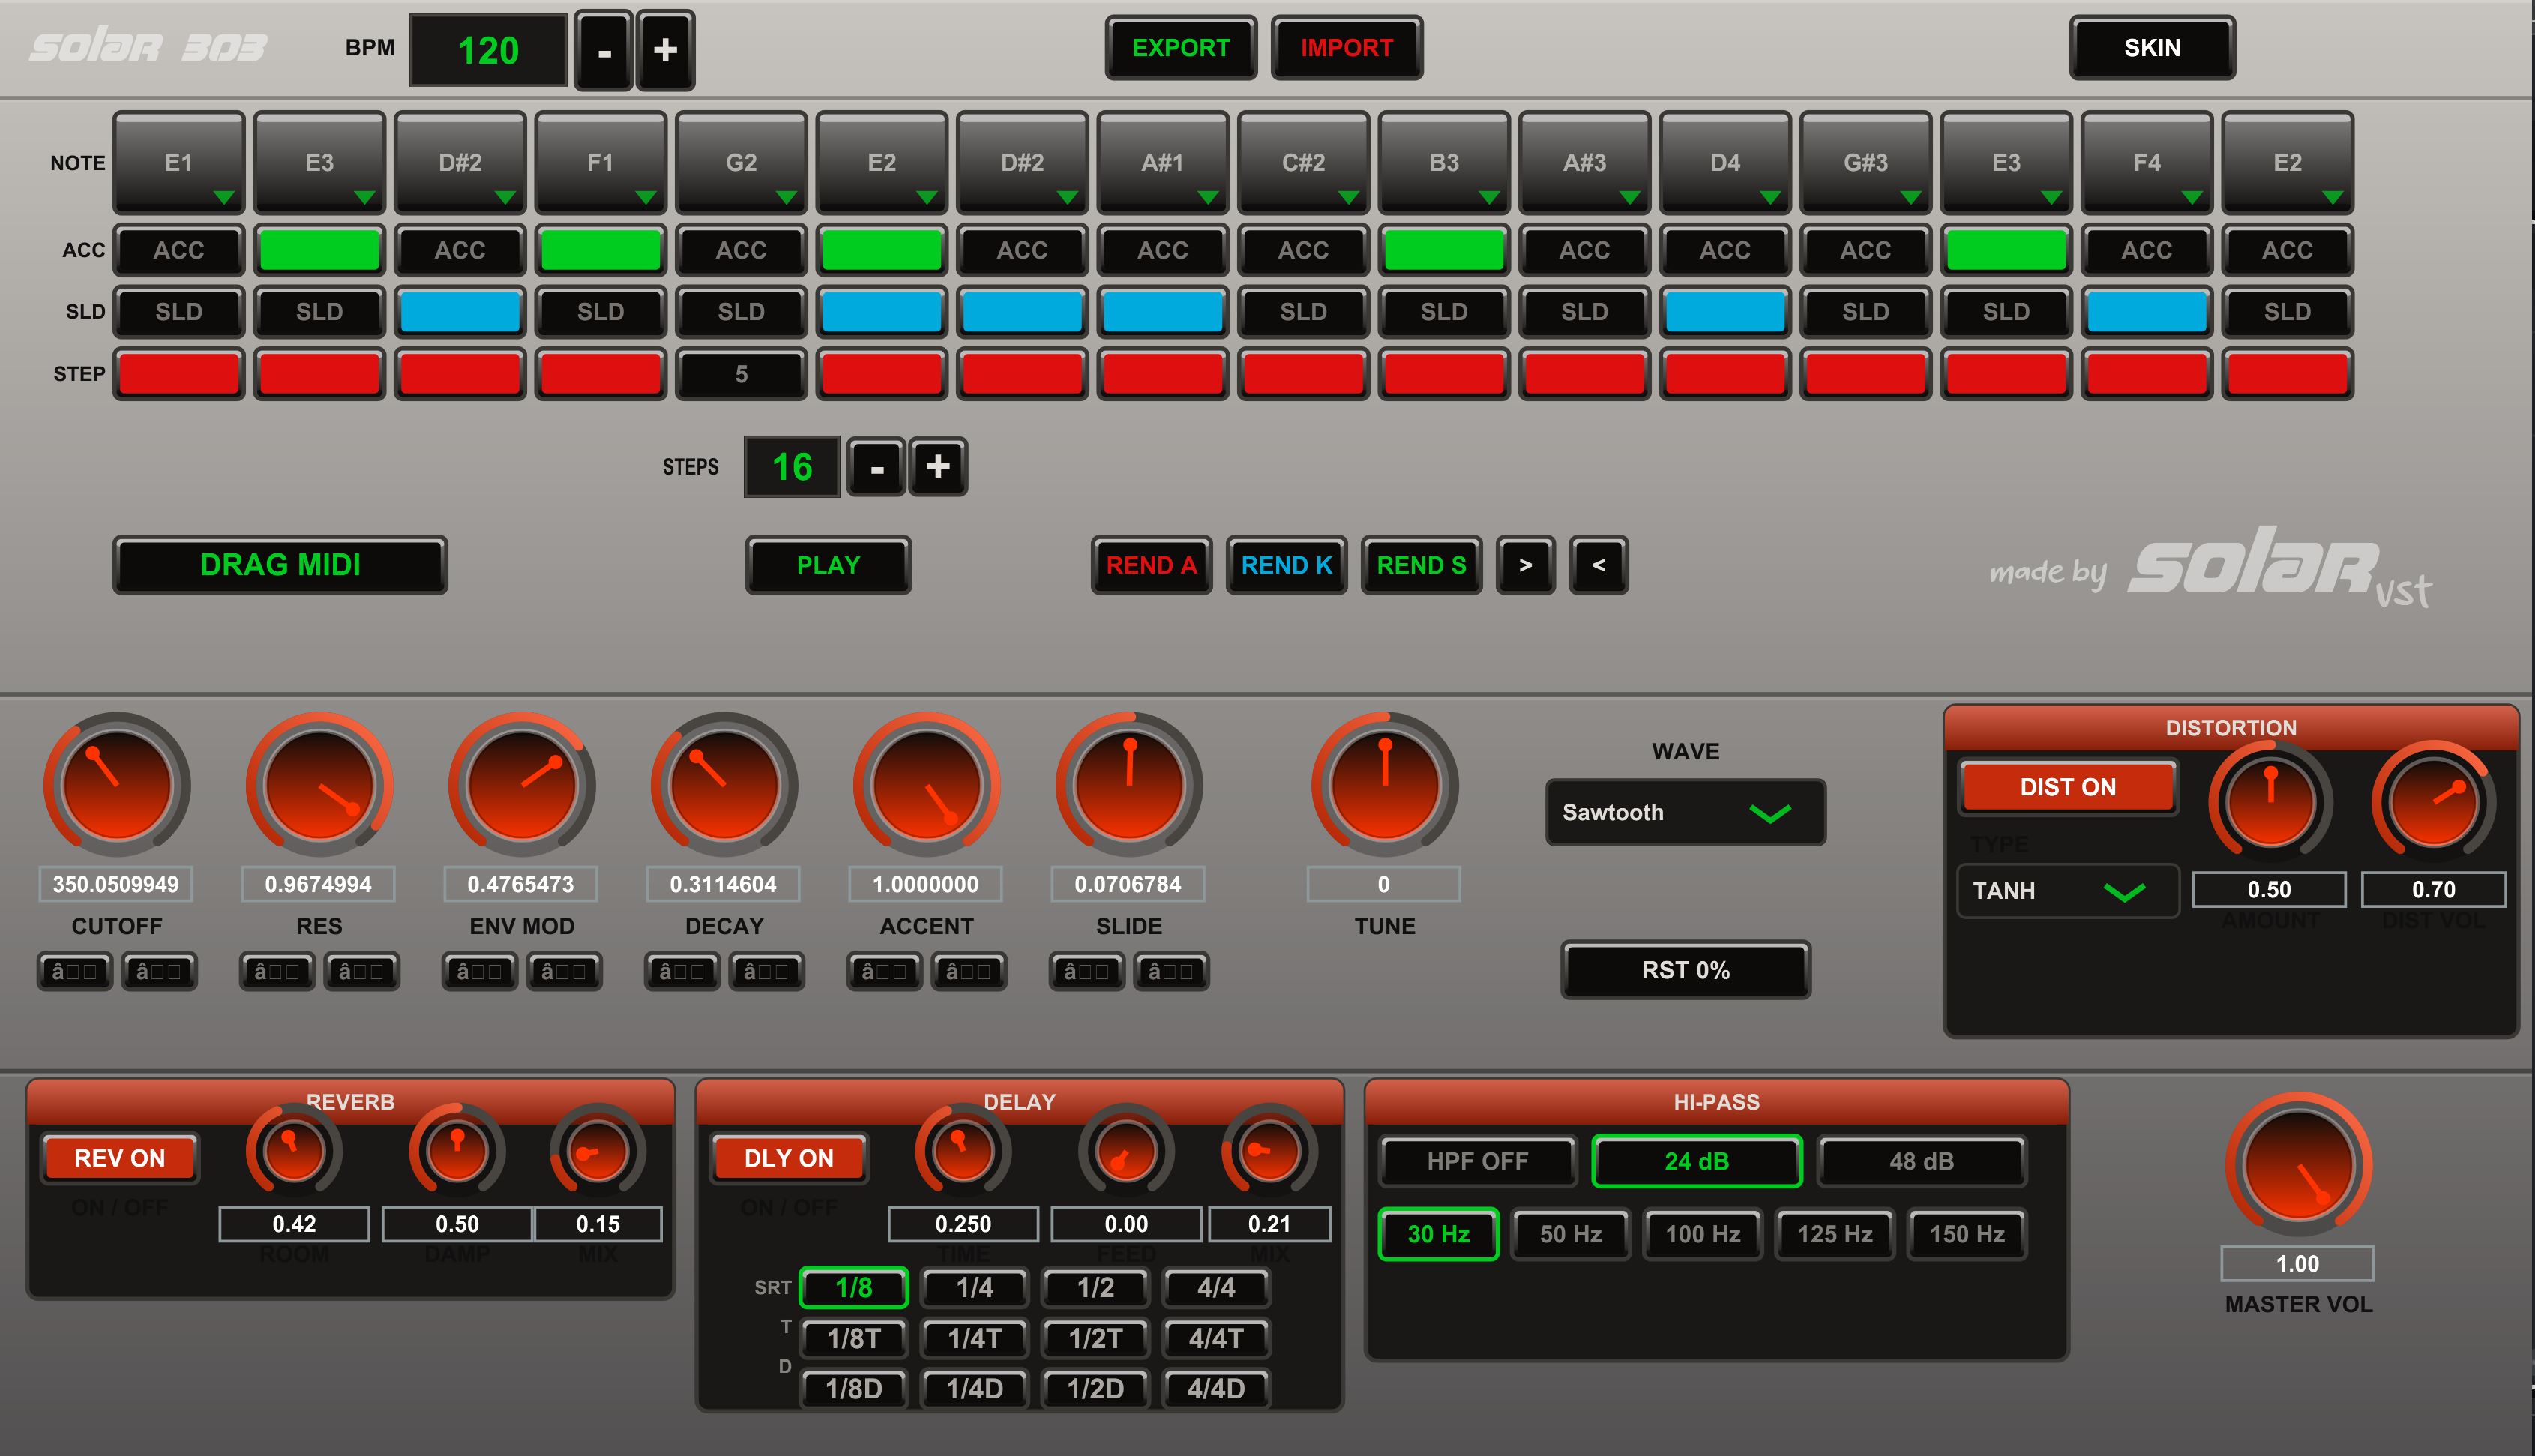Toggle the DIST ON switch

tap(2067, 787)
